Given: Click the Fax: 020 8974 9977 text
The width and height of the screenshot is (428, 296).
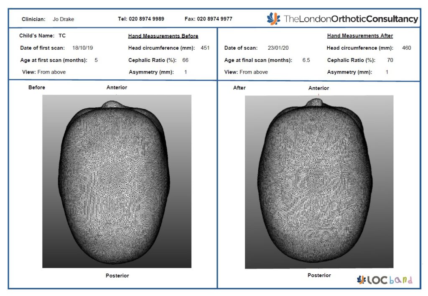Looking at the screenshot, I should [x=208, y=19].
